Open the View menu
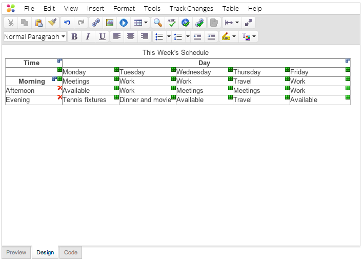364x261 pixels. pyautogui.click(x=71, y=9)
